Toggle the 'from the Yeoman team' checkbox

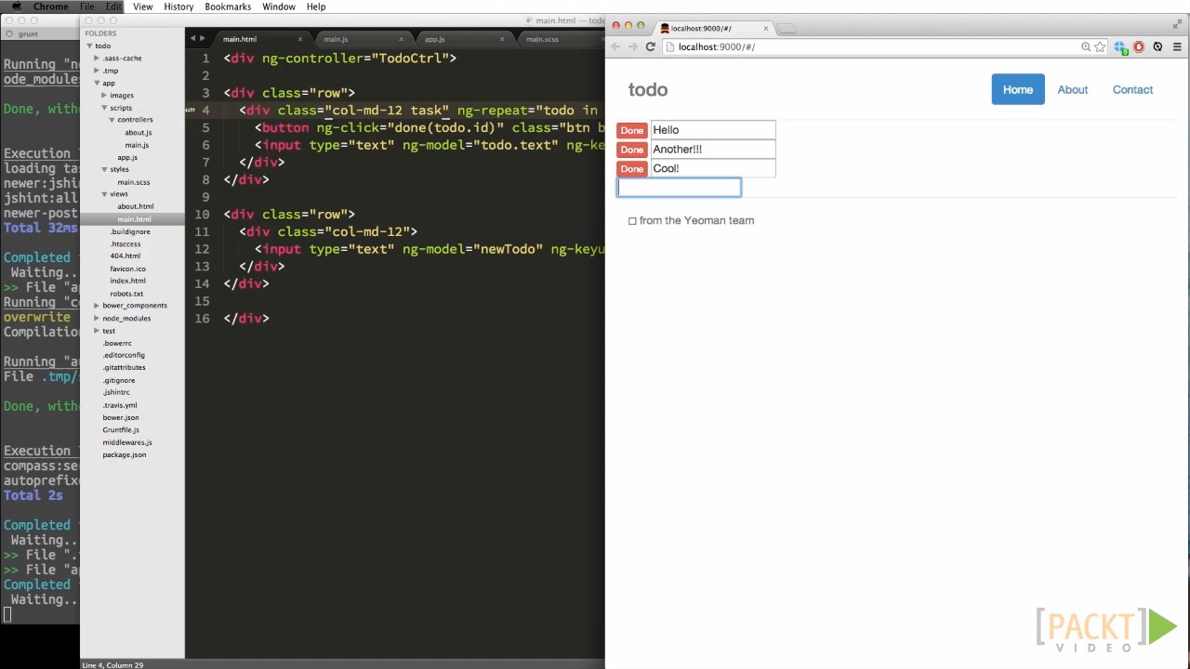click(x=632, y=221)
